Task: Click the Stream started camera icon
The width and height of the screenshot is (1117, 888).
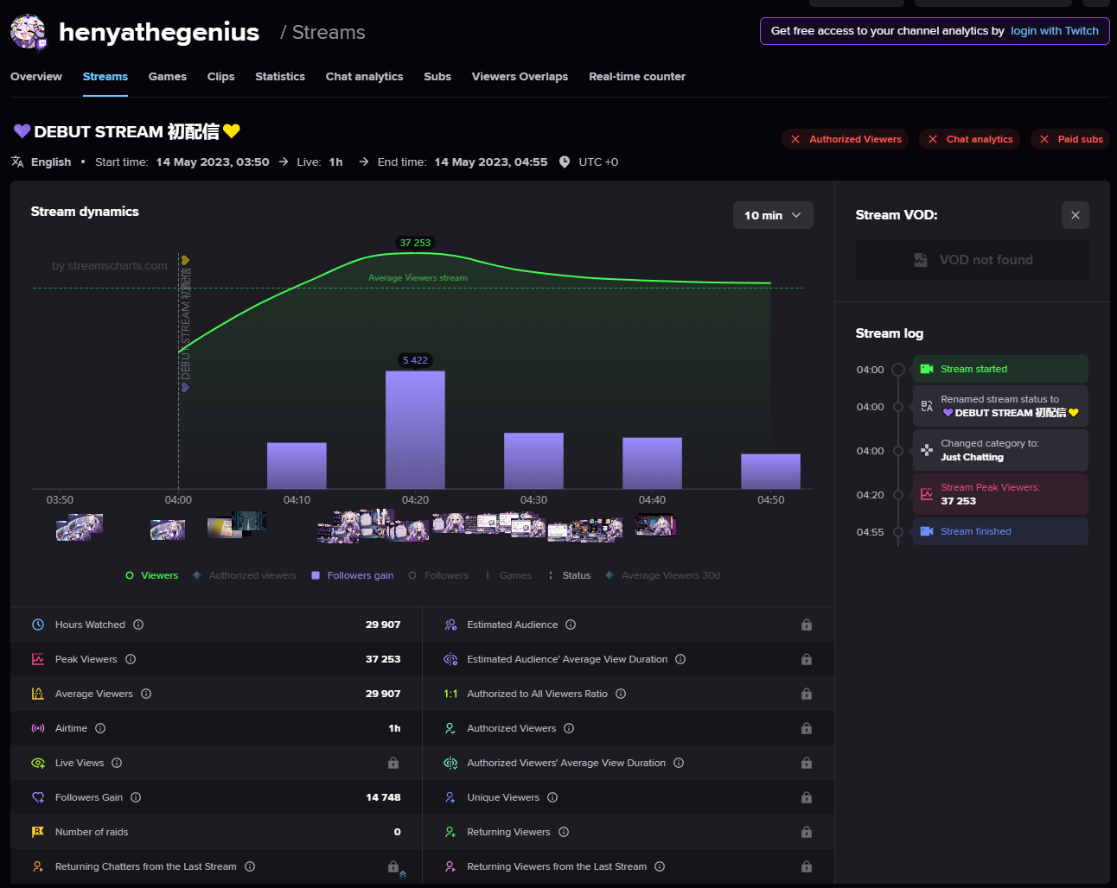Action: (x=927, y=369)
